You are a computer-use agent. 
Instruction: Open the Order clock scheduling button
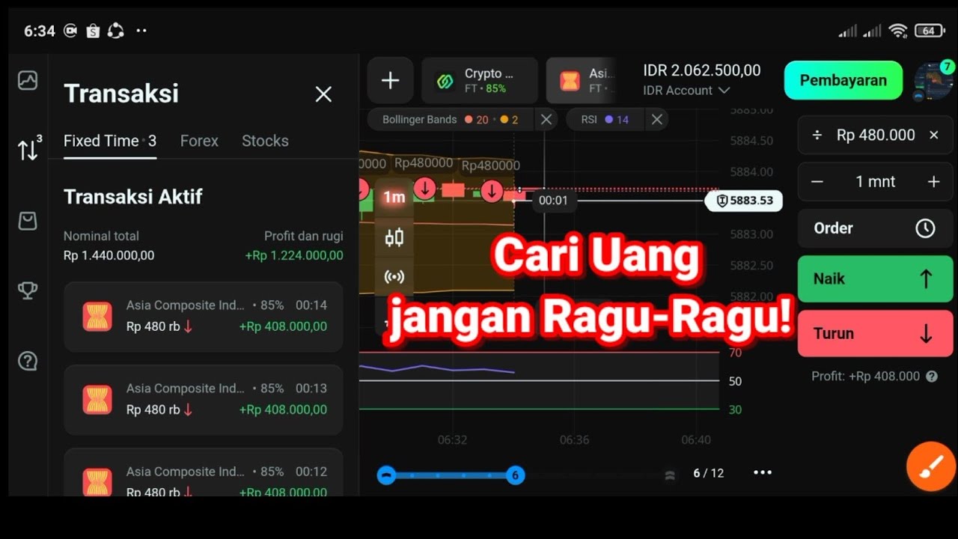click(x=876, y=228)
